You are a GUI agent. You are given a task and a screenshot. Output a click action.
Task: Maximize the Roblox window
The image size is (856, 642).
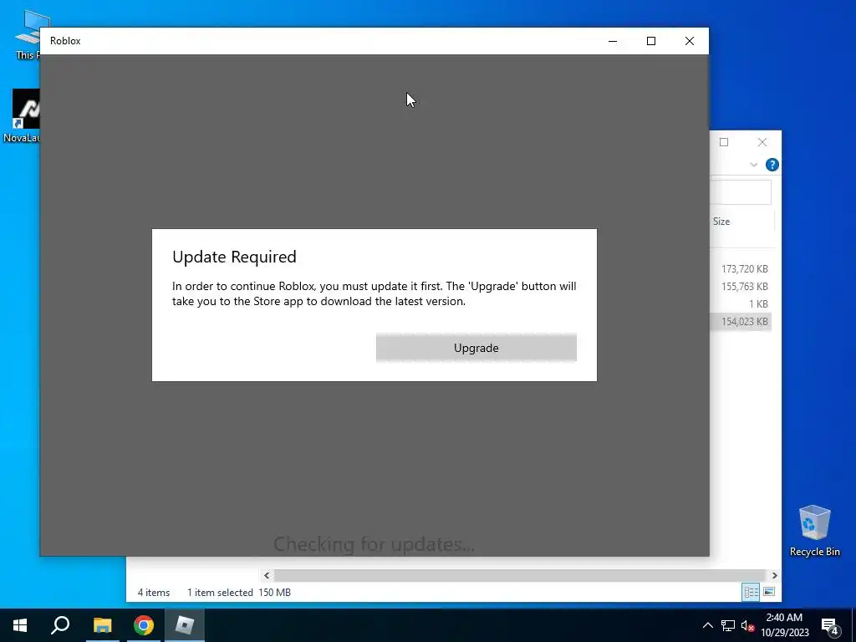650,41
